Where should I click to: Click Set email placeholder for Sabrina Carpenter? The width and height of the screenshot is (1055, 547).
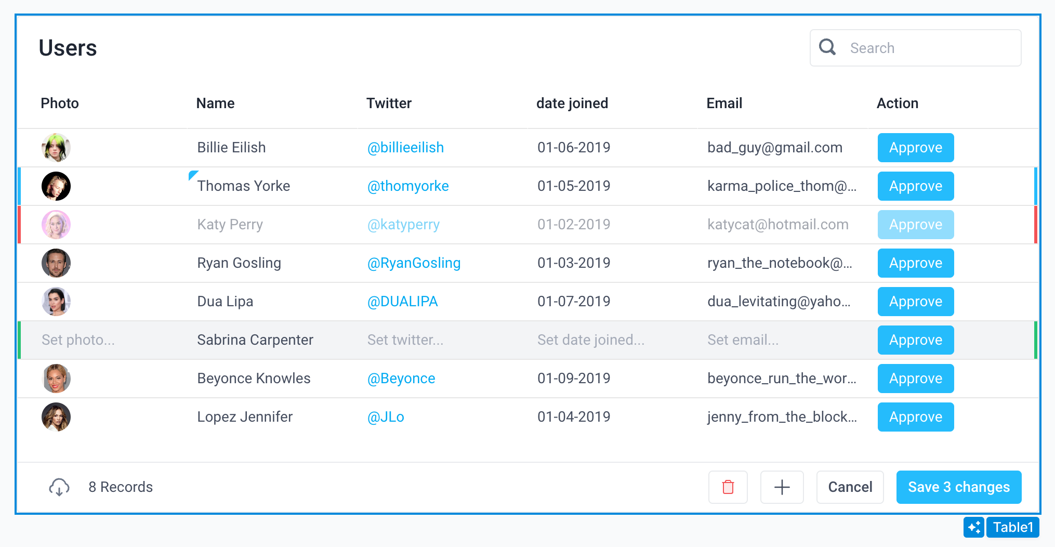(x=743, y=340)
